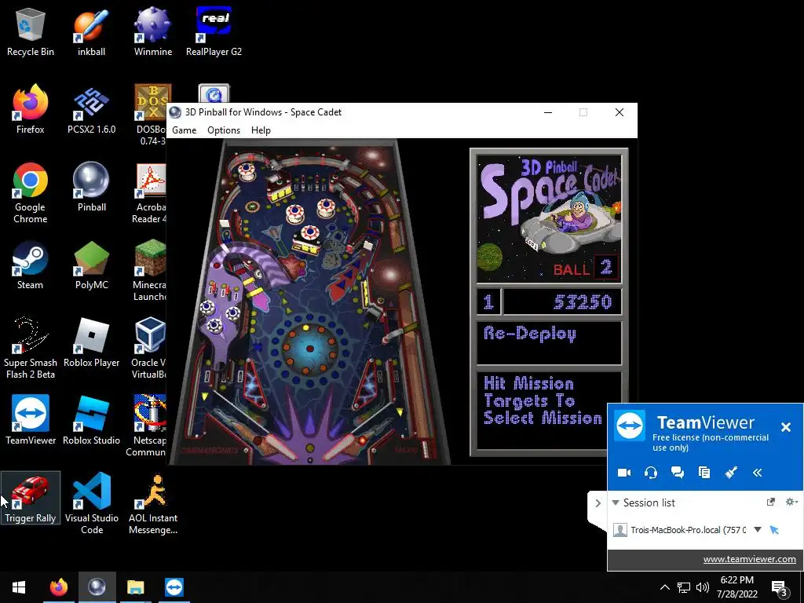Click the Re-Deploy message text
The height and width of the screenshot is (603, 804).
click(530, 334)
